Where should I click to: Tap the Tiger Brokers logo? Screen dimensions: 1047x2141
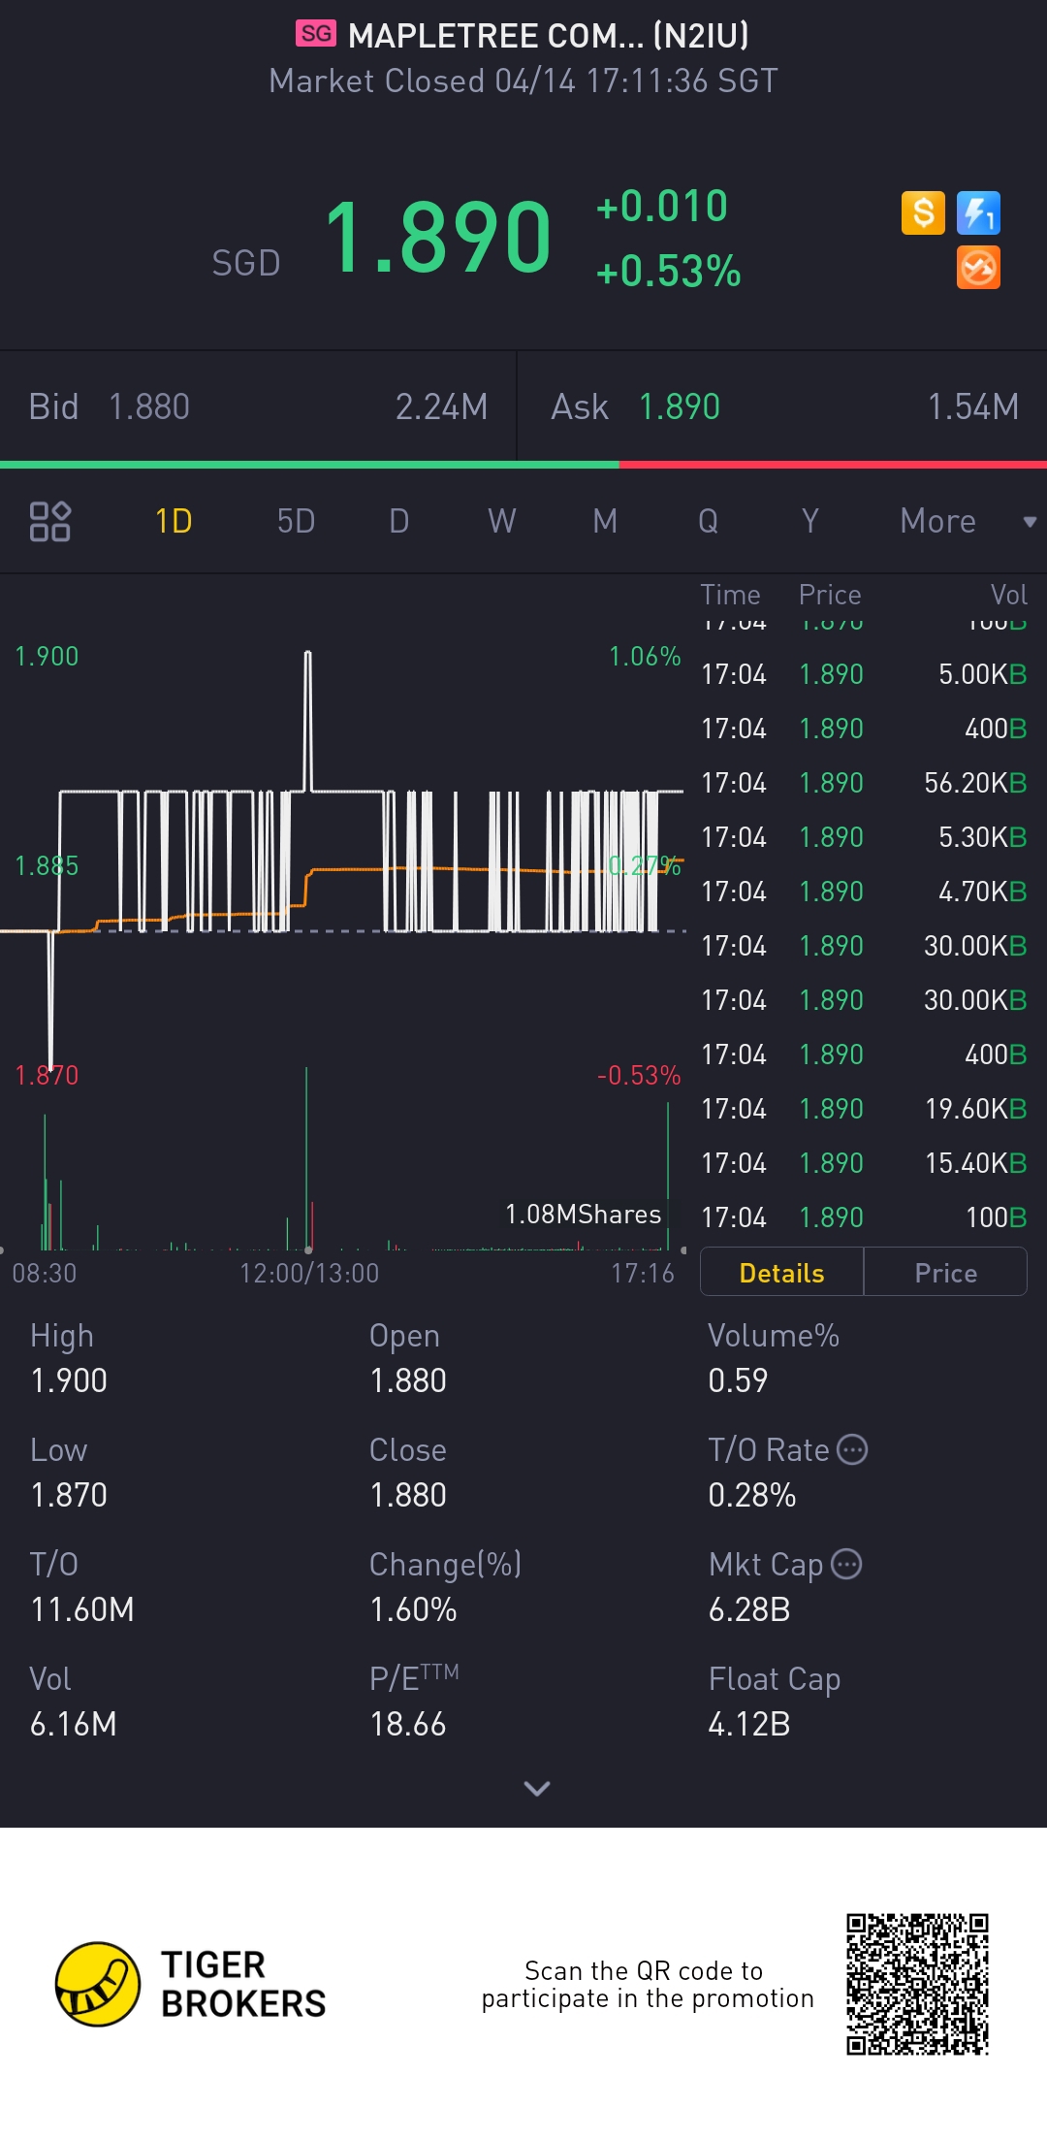tap(191, 1984)
